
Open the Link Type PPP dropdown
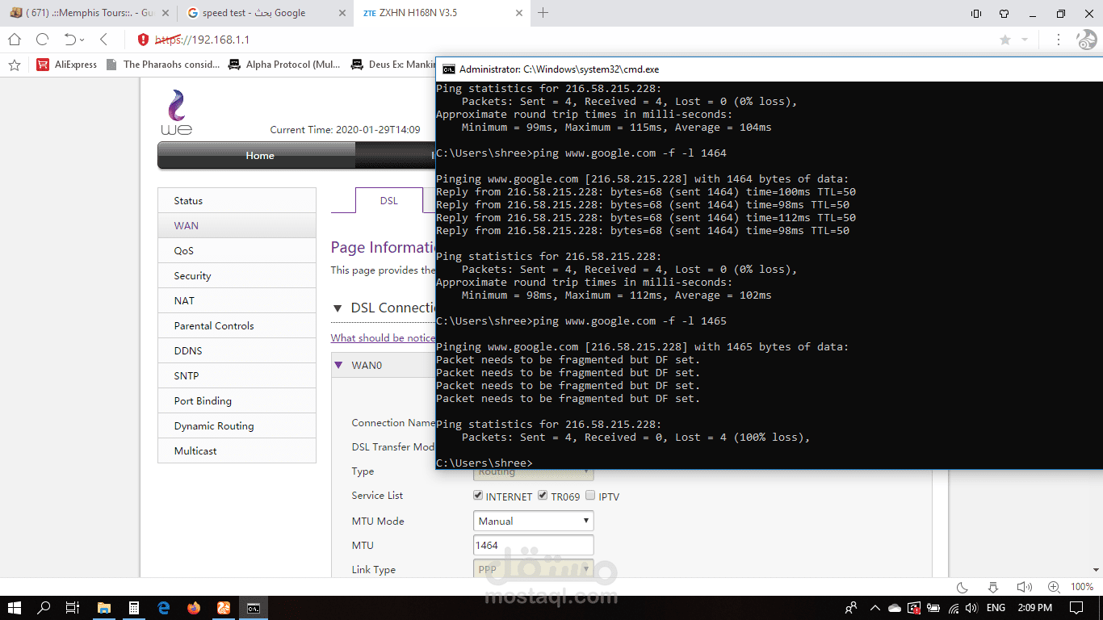tap(533, 569)
